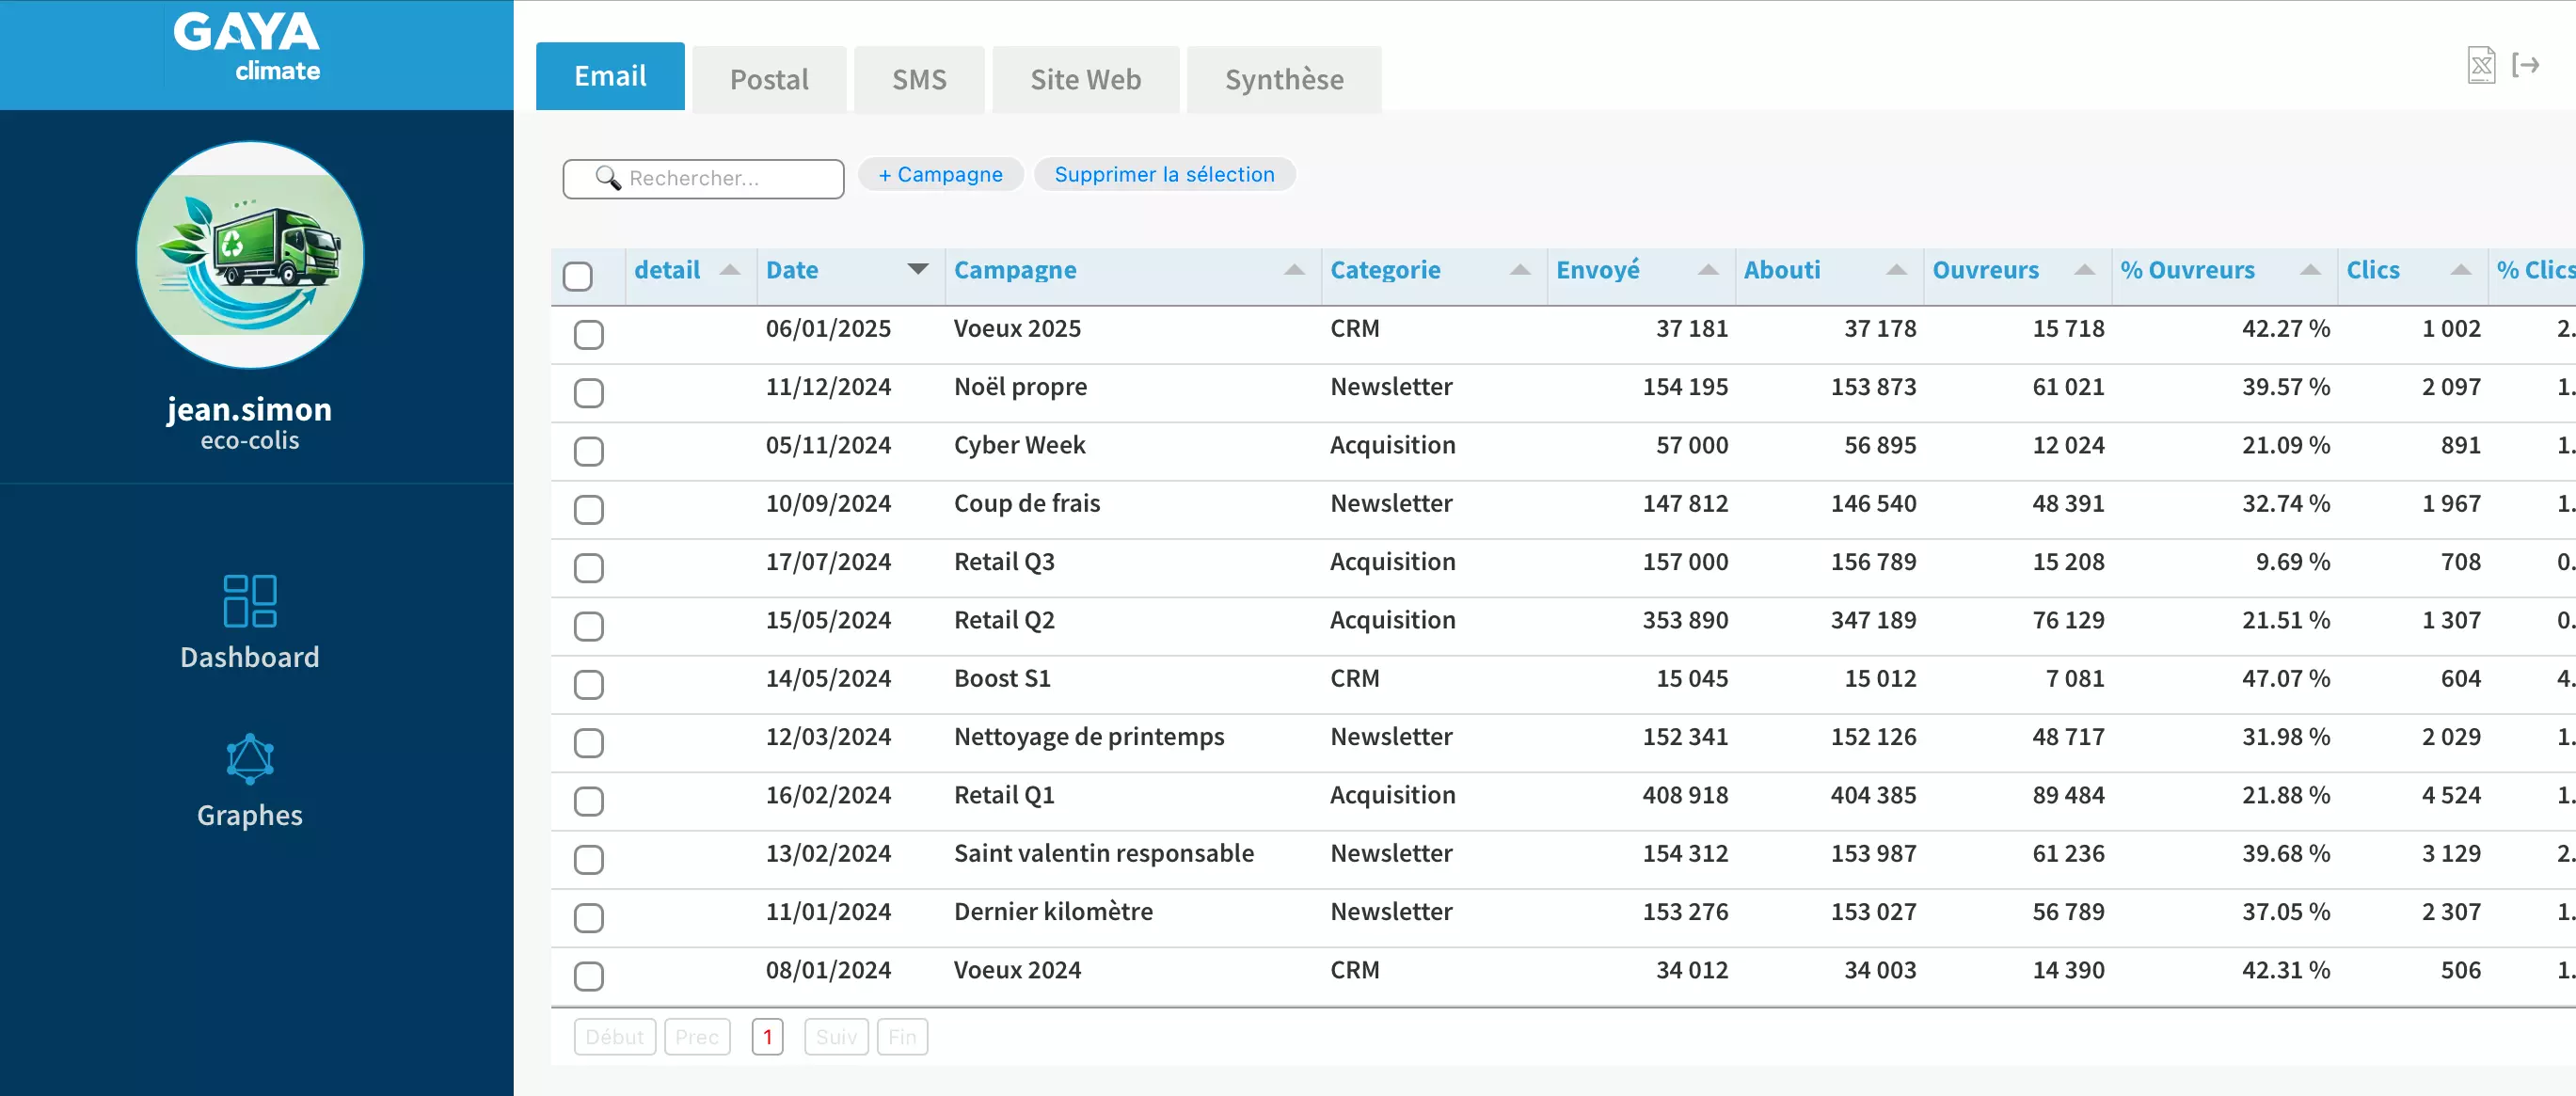Click the + Campagne button
This screenshot has height=1096, width=2576.
(940, 174)
